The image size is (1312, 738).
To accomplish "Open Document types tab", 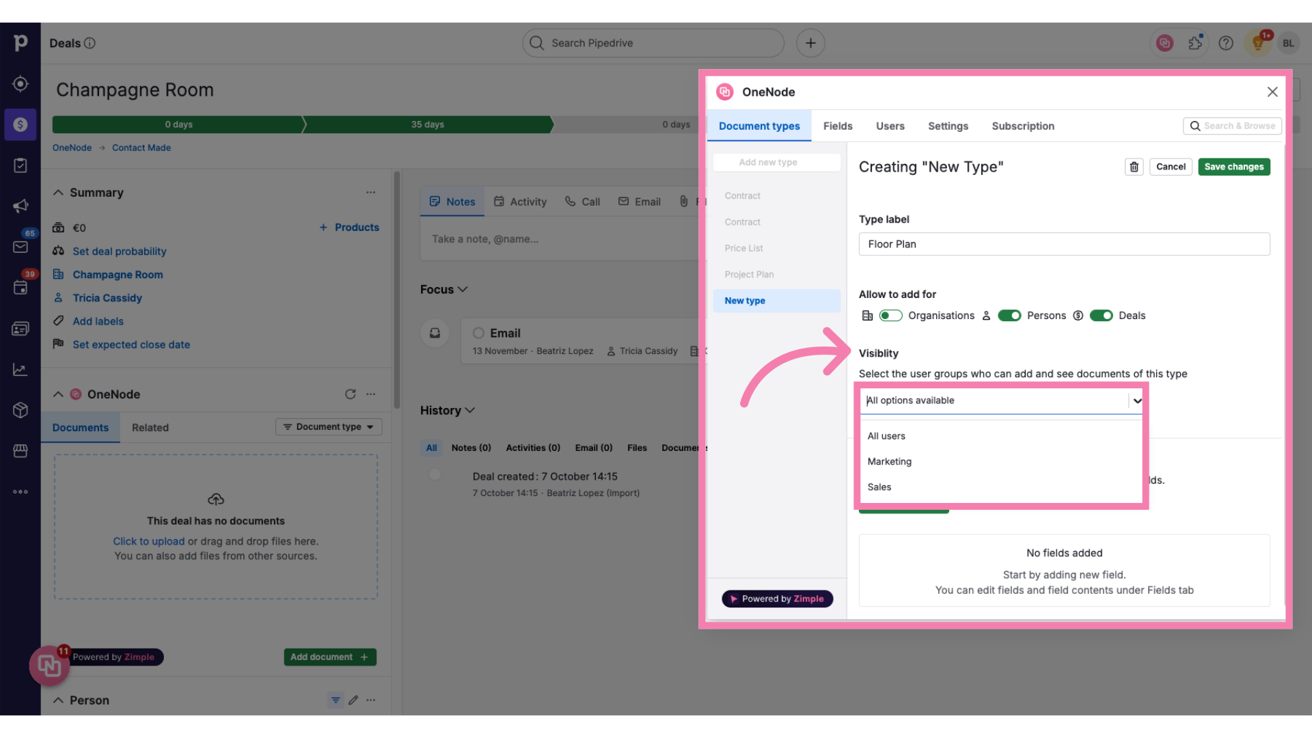I will coord(759,126).
